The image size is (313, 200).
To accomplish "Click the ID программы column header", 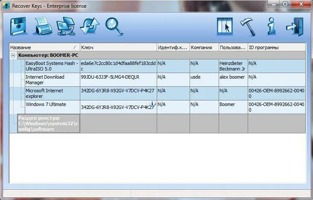I will [277, 47].
